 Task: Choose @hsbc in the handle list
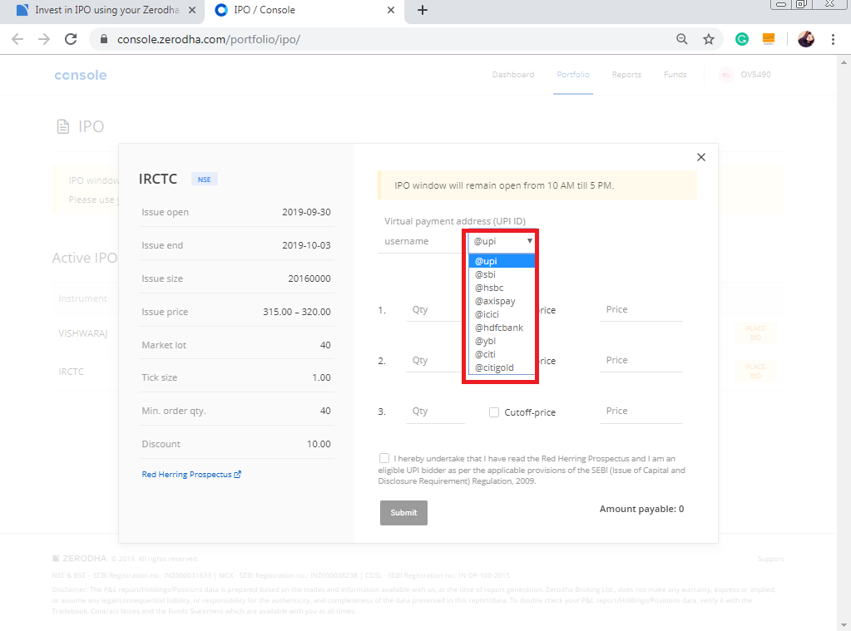click(502, 288)
